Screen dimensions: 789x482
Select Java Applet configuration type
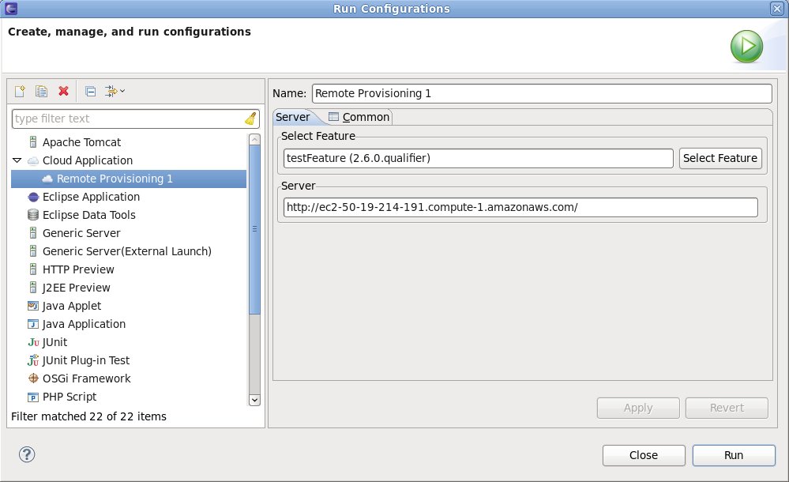coord(71,306)
